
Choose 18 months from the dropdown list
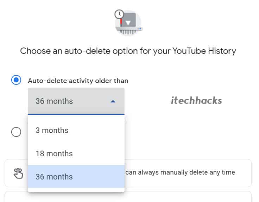coord(76,153)
